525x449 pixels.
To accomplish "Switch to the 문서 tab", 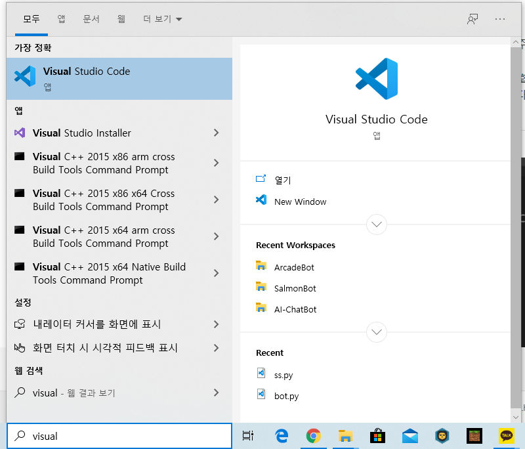I will click(x=91, y=19).
